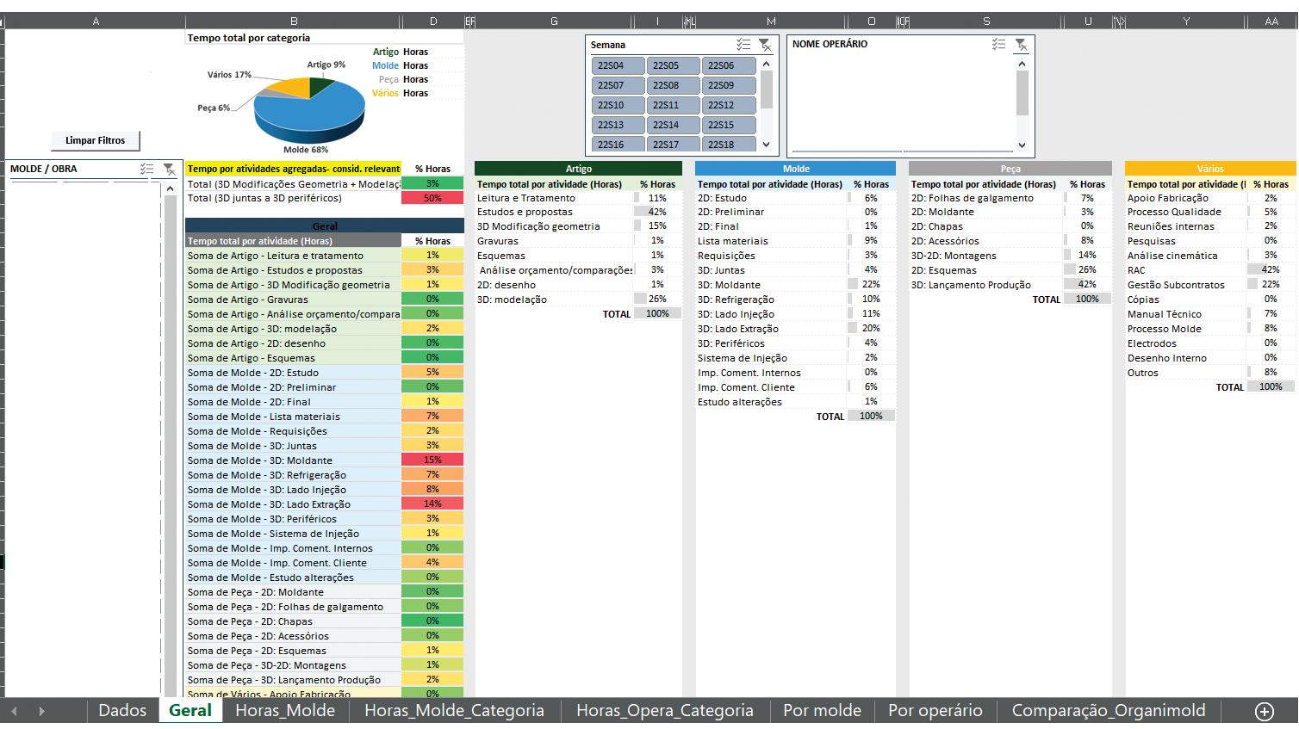Switch to Horas_Molde sheet tab
The height and width of the screenshot is (729, 1299).
285,710
